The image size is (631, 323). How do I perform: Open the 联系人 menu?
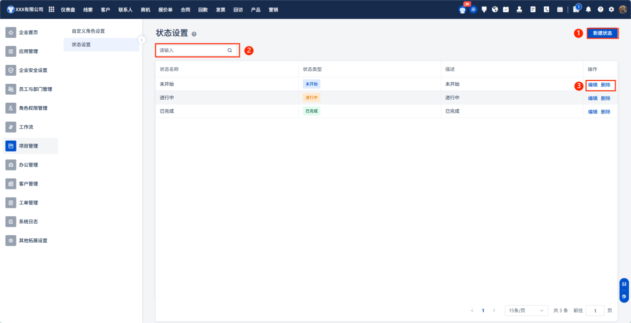coord(125,9)
